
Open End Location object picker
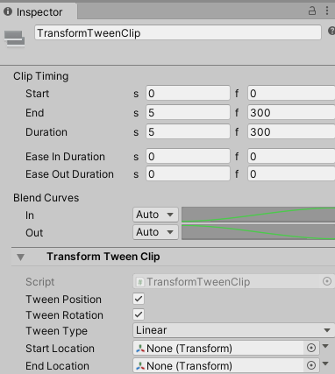click(311, 365)
